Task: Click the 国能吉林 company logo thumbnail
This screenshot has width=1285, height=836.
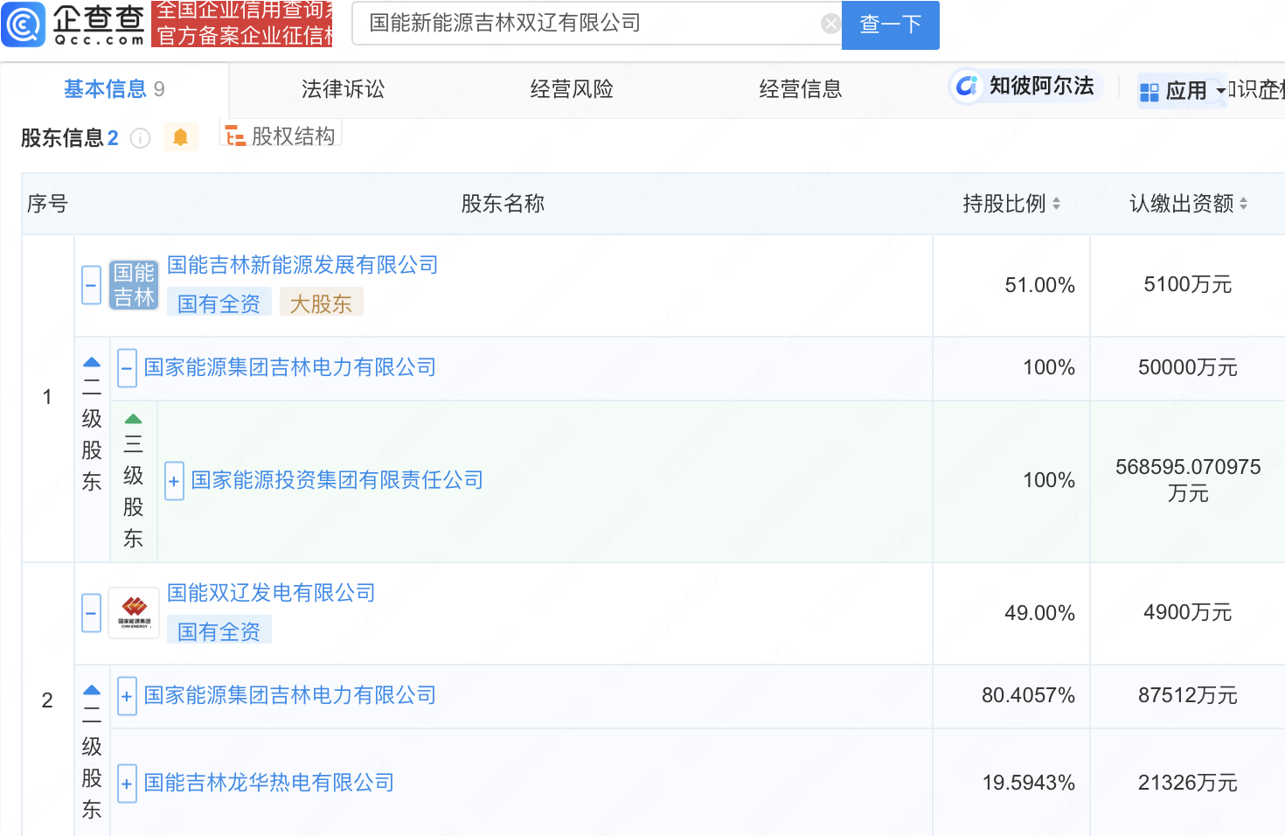Action: [x=134, y=285]
